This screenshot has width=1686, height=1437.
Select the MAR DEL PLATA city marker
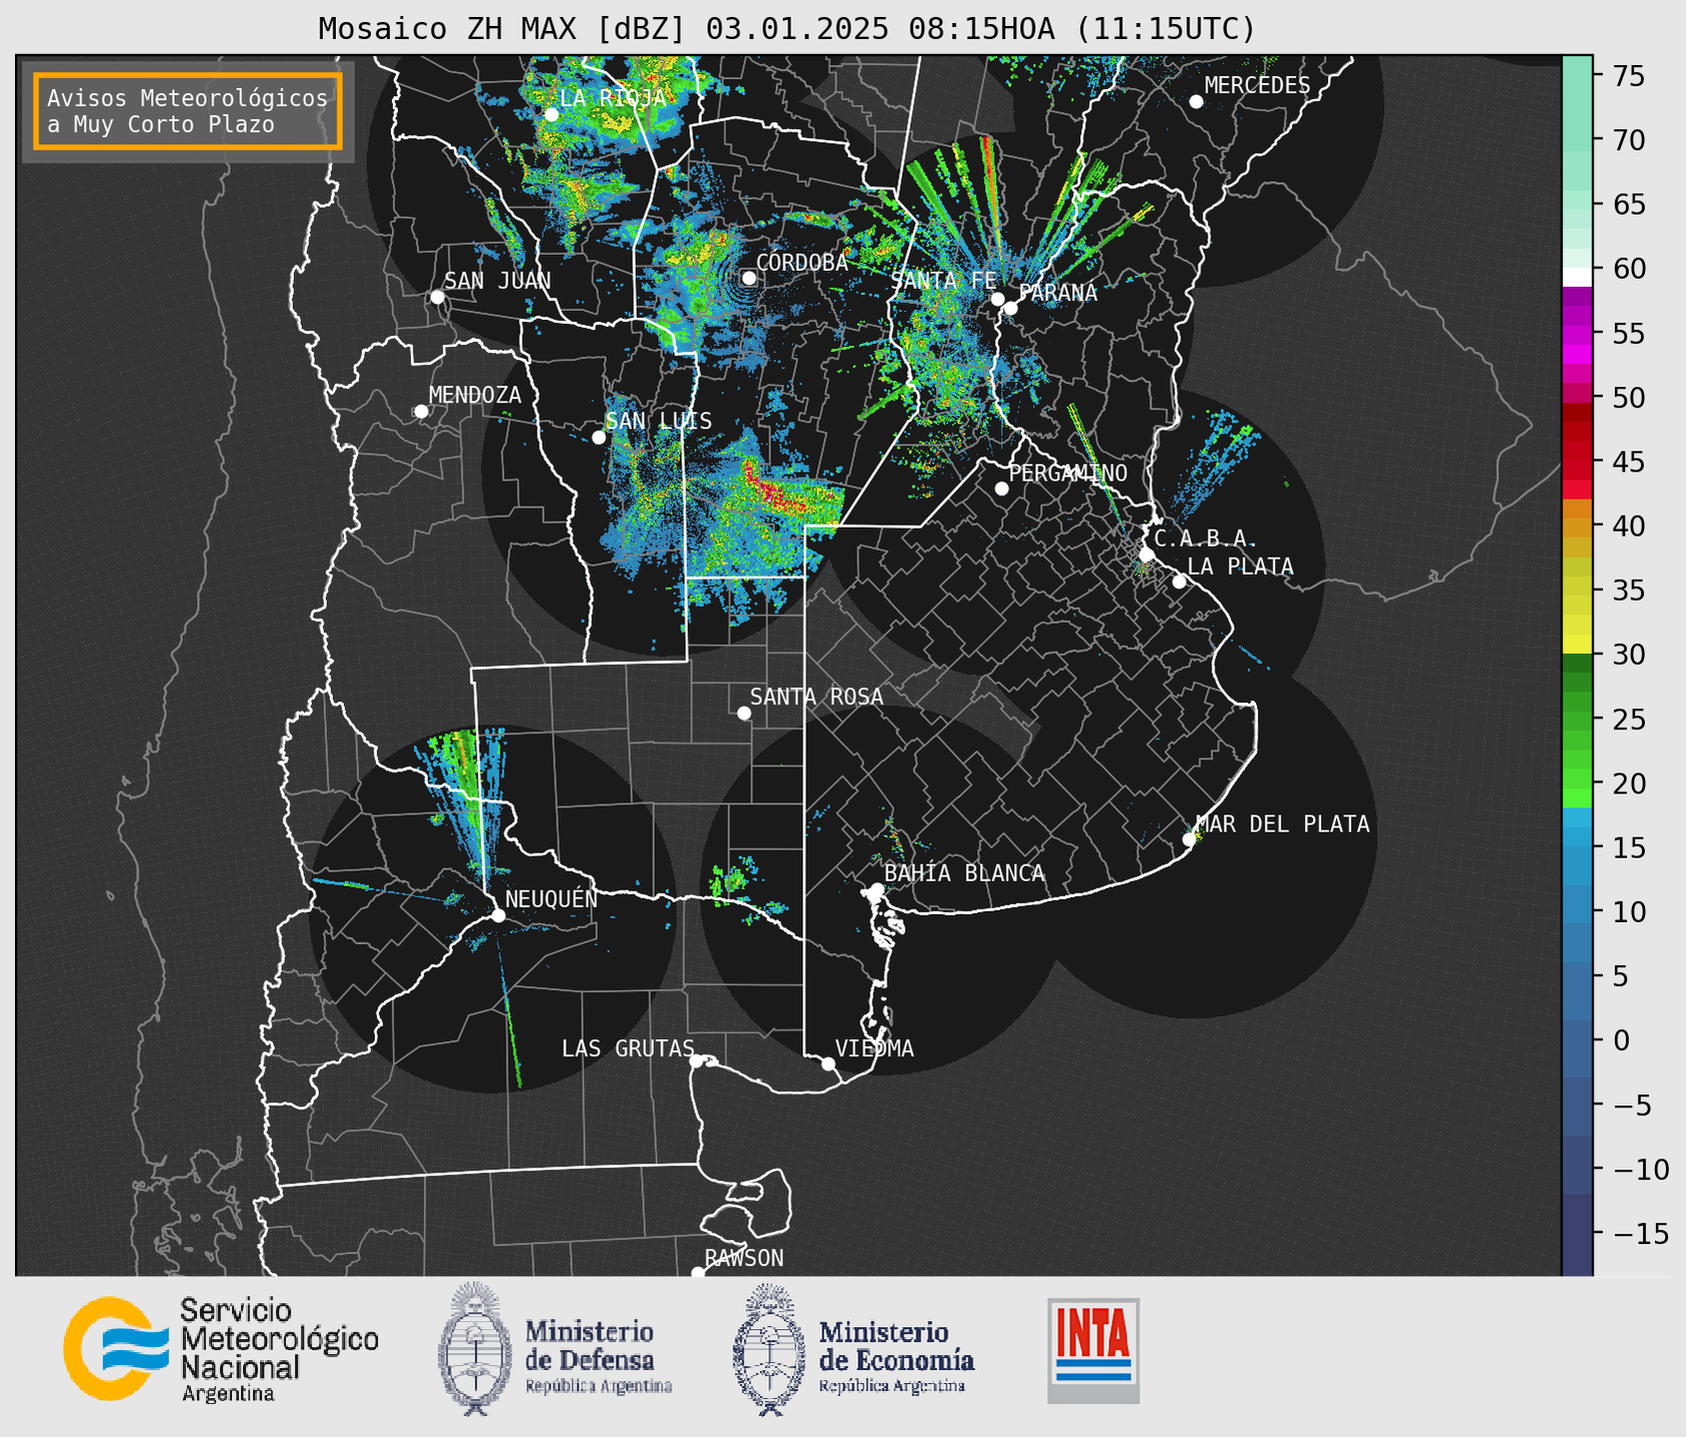[1189, 839]
